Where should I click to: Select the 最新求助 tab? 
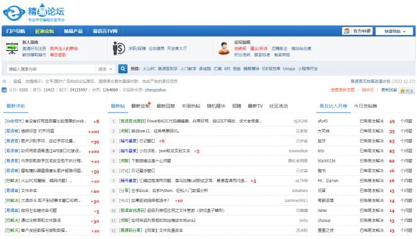point(16,106)
